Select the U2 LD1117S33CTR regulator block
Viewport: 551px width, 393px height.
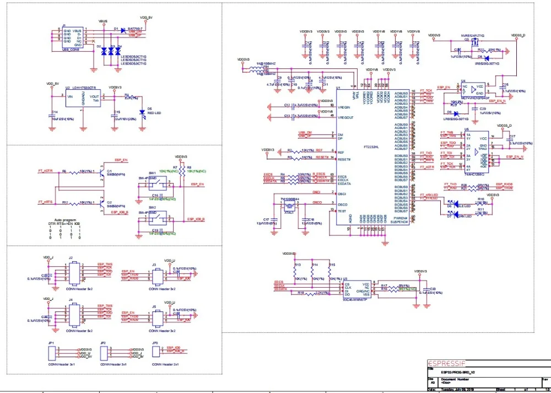pos(83,98)
